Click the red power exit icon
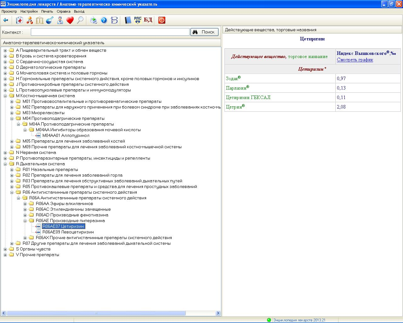 pos(162,20)
